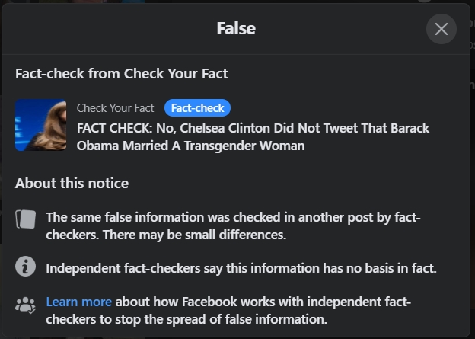
Task: Open the Chelsea Clinton fact-check headline
Action: 253,128
